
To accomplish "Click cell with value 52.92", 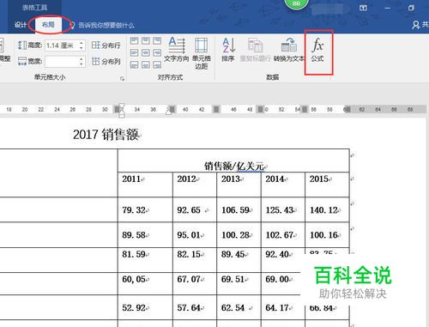I will tap(145, 307).
